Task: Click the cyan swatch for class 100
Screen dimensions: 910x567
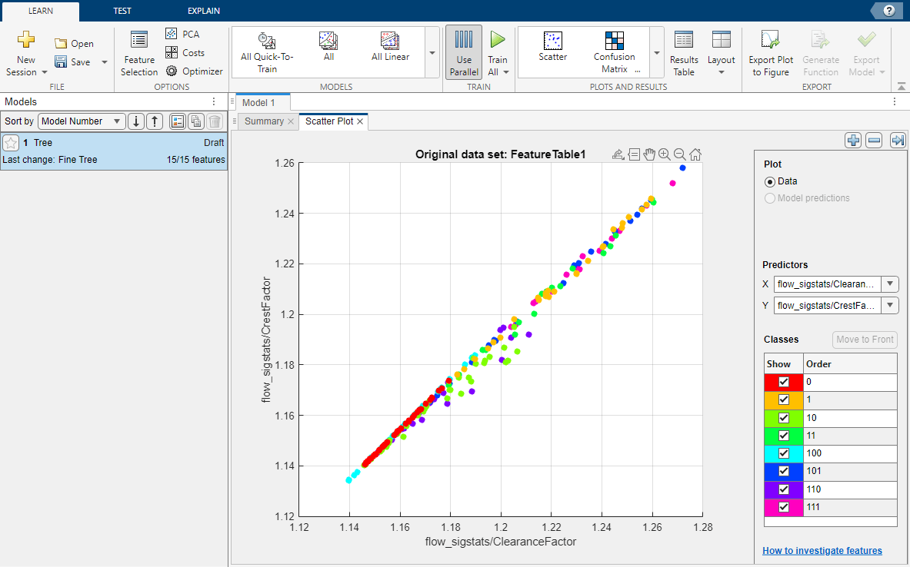Action: coord(784,453)
